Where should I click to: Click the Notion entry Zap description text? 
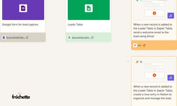tap(153, 93)
